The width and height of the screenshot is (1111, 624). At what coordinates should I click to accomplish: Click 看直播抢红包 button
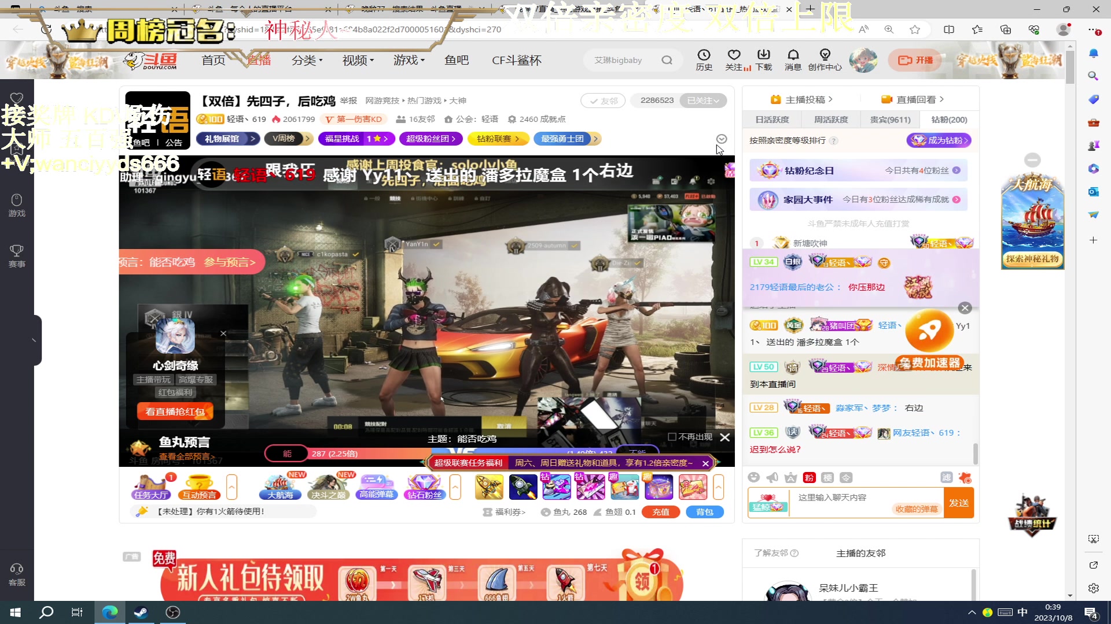click(x=175, y=411)
